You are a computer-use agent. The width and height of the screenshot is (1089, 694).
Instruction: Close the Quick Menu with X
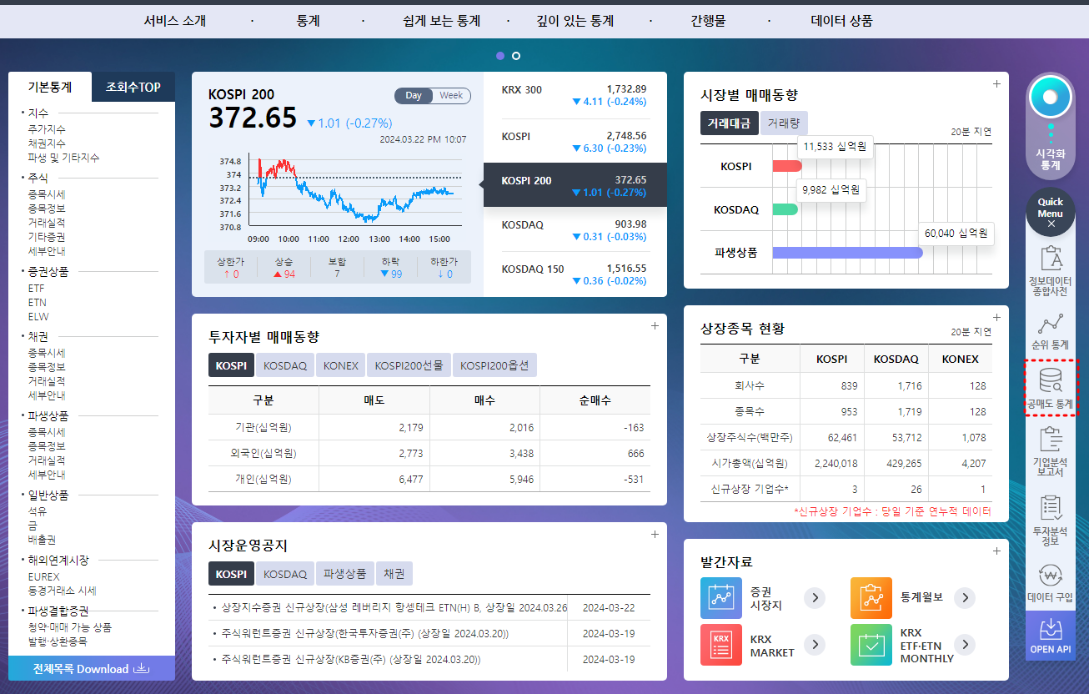tap(1051, 224)
